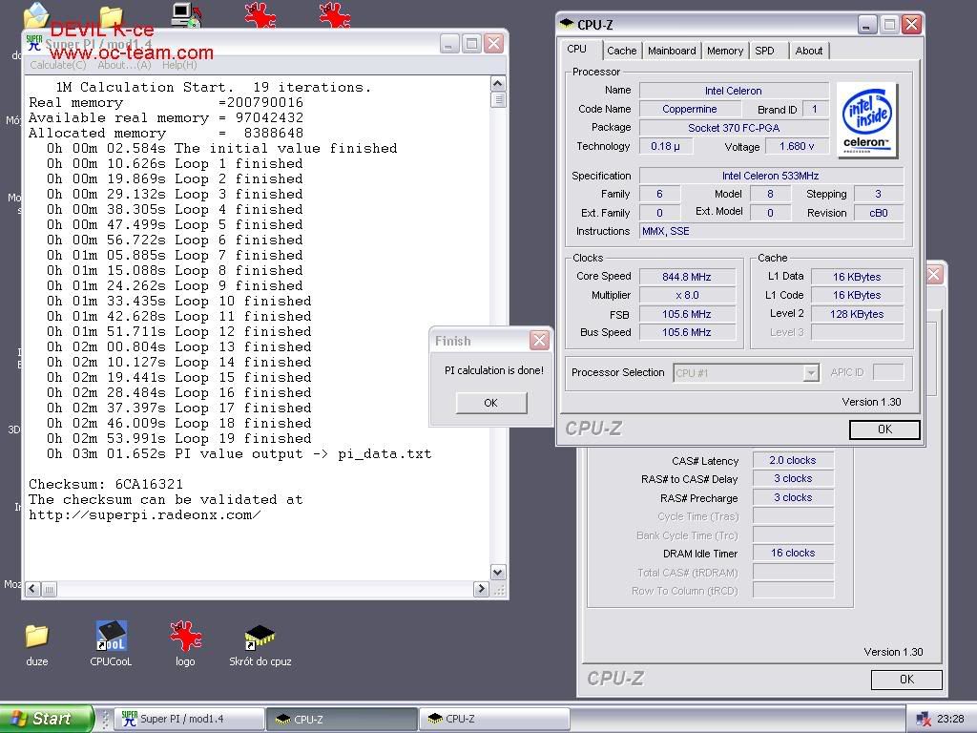This screenshot has height=733, width=977.
Task: Click the network tray icon by the clock
Action: [924, 719]
